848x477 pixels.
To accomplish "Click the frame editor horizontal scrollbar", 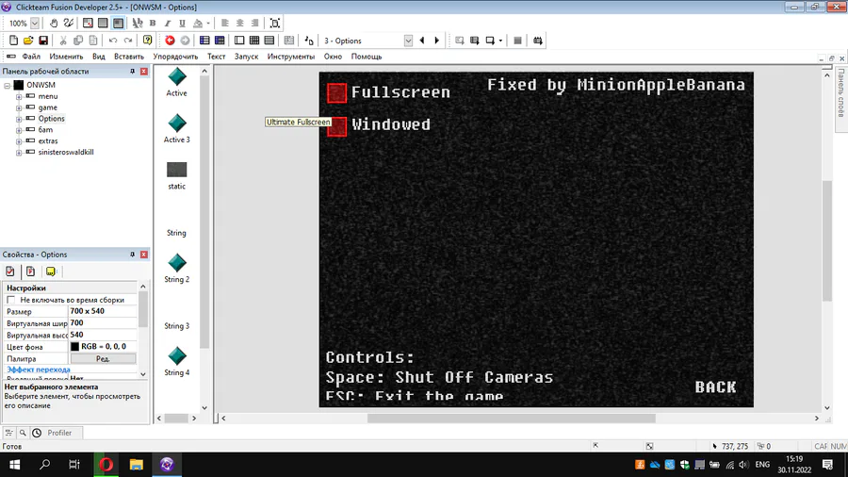I will [x=511, y=418].
